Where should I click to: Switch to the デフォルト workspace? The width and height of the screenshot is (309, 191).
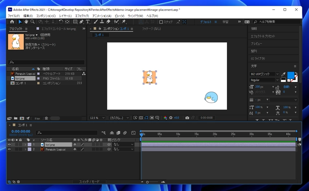point(206,22)
